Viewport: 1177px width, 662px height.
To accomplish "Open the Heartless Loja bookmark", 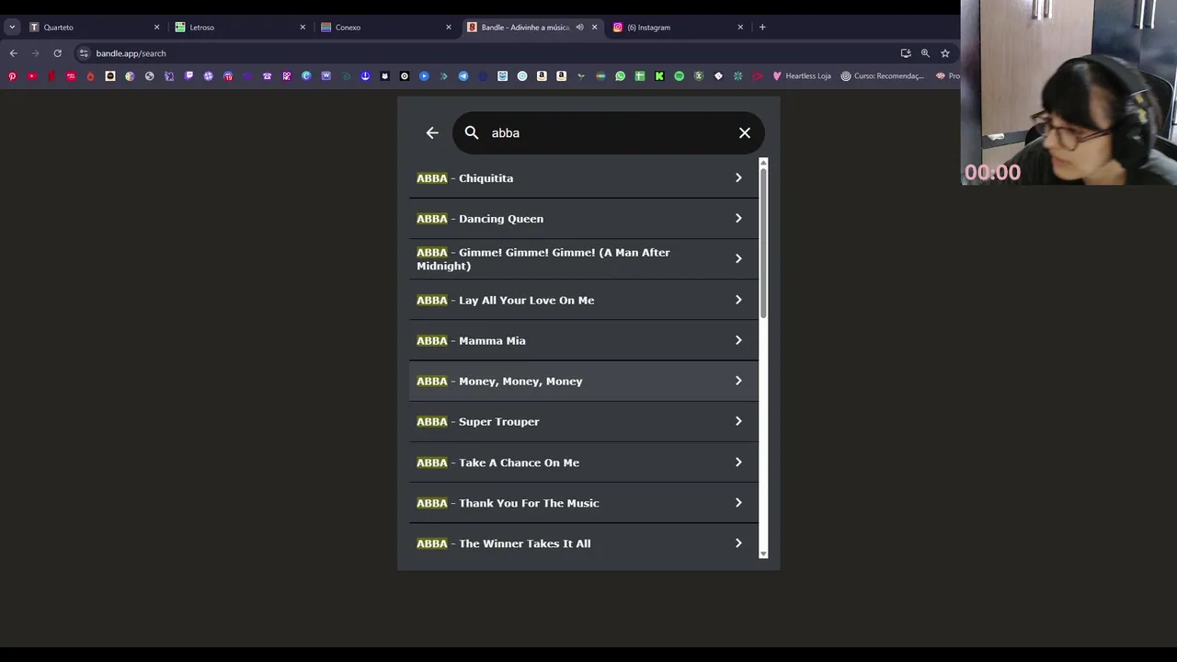I will coord(802,76).
